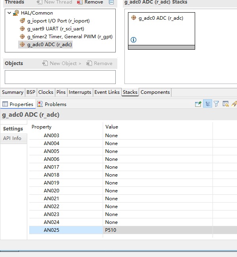Select HAL/Common thread entry

click(37, 13)
